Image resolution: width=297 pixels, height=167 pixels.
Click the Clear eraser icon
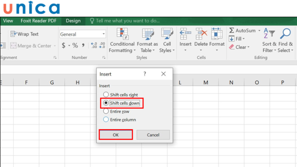point(231,47)
